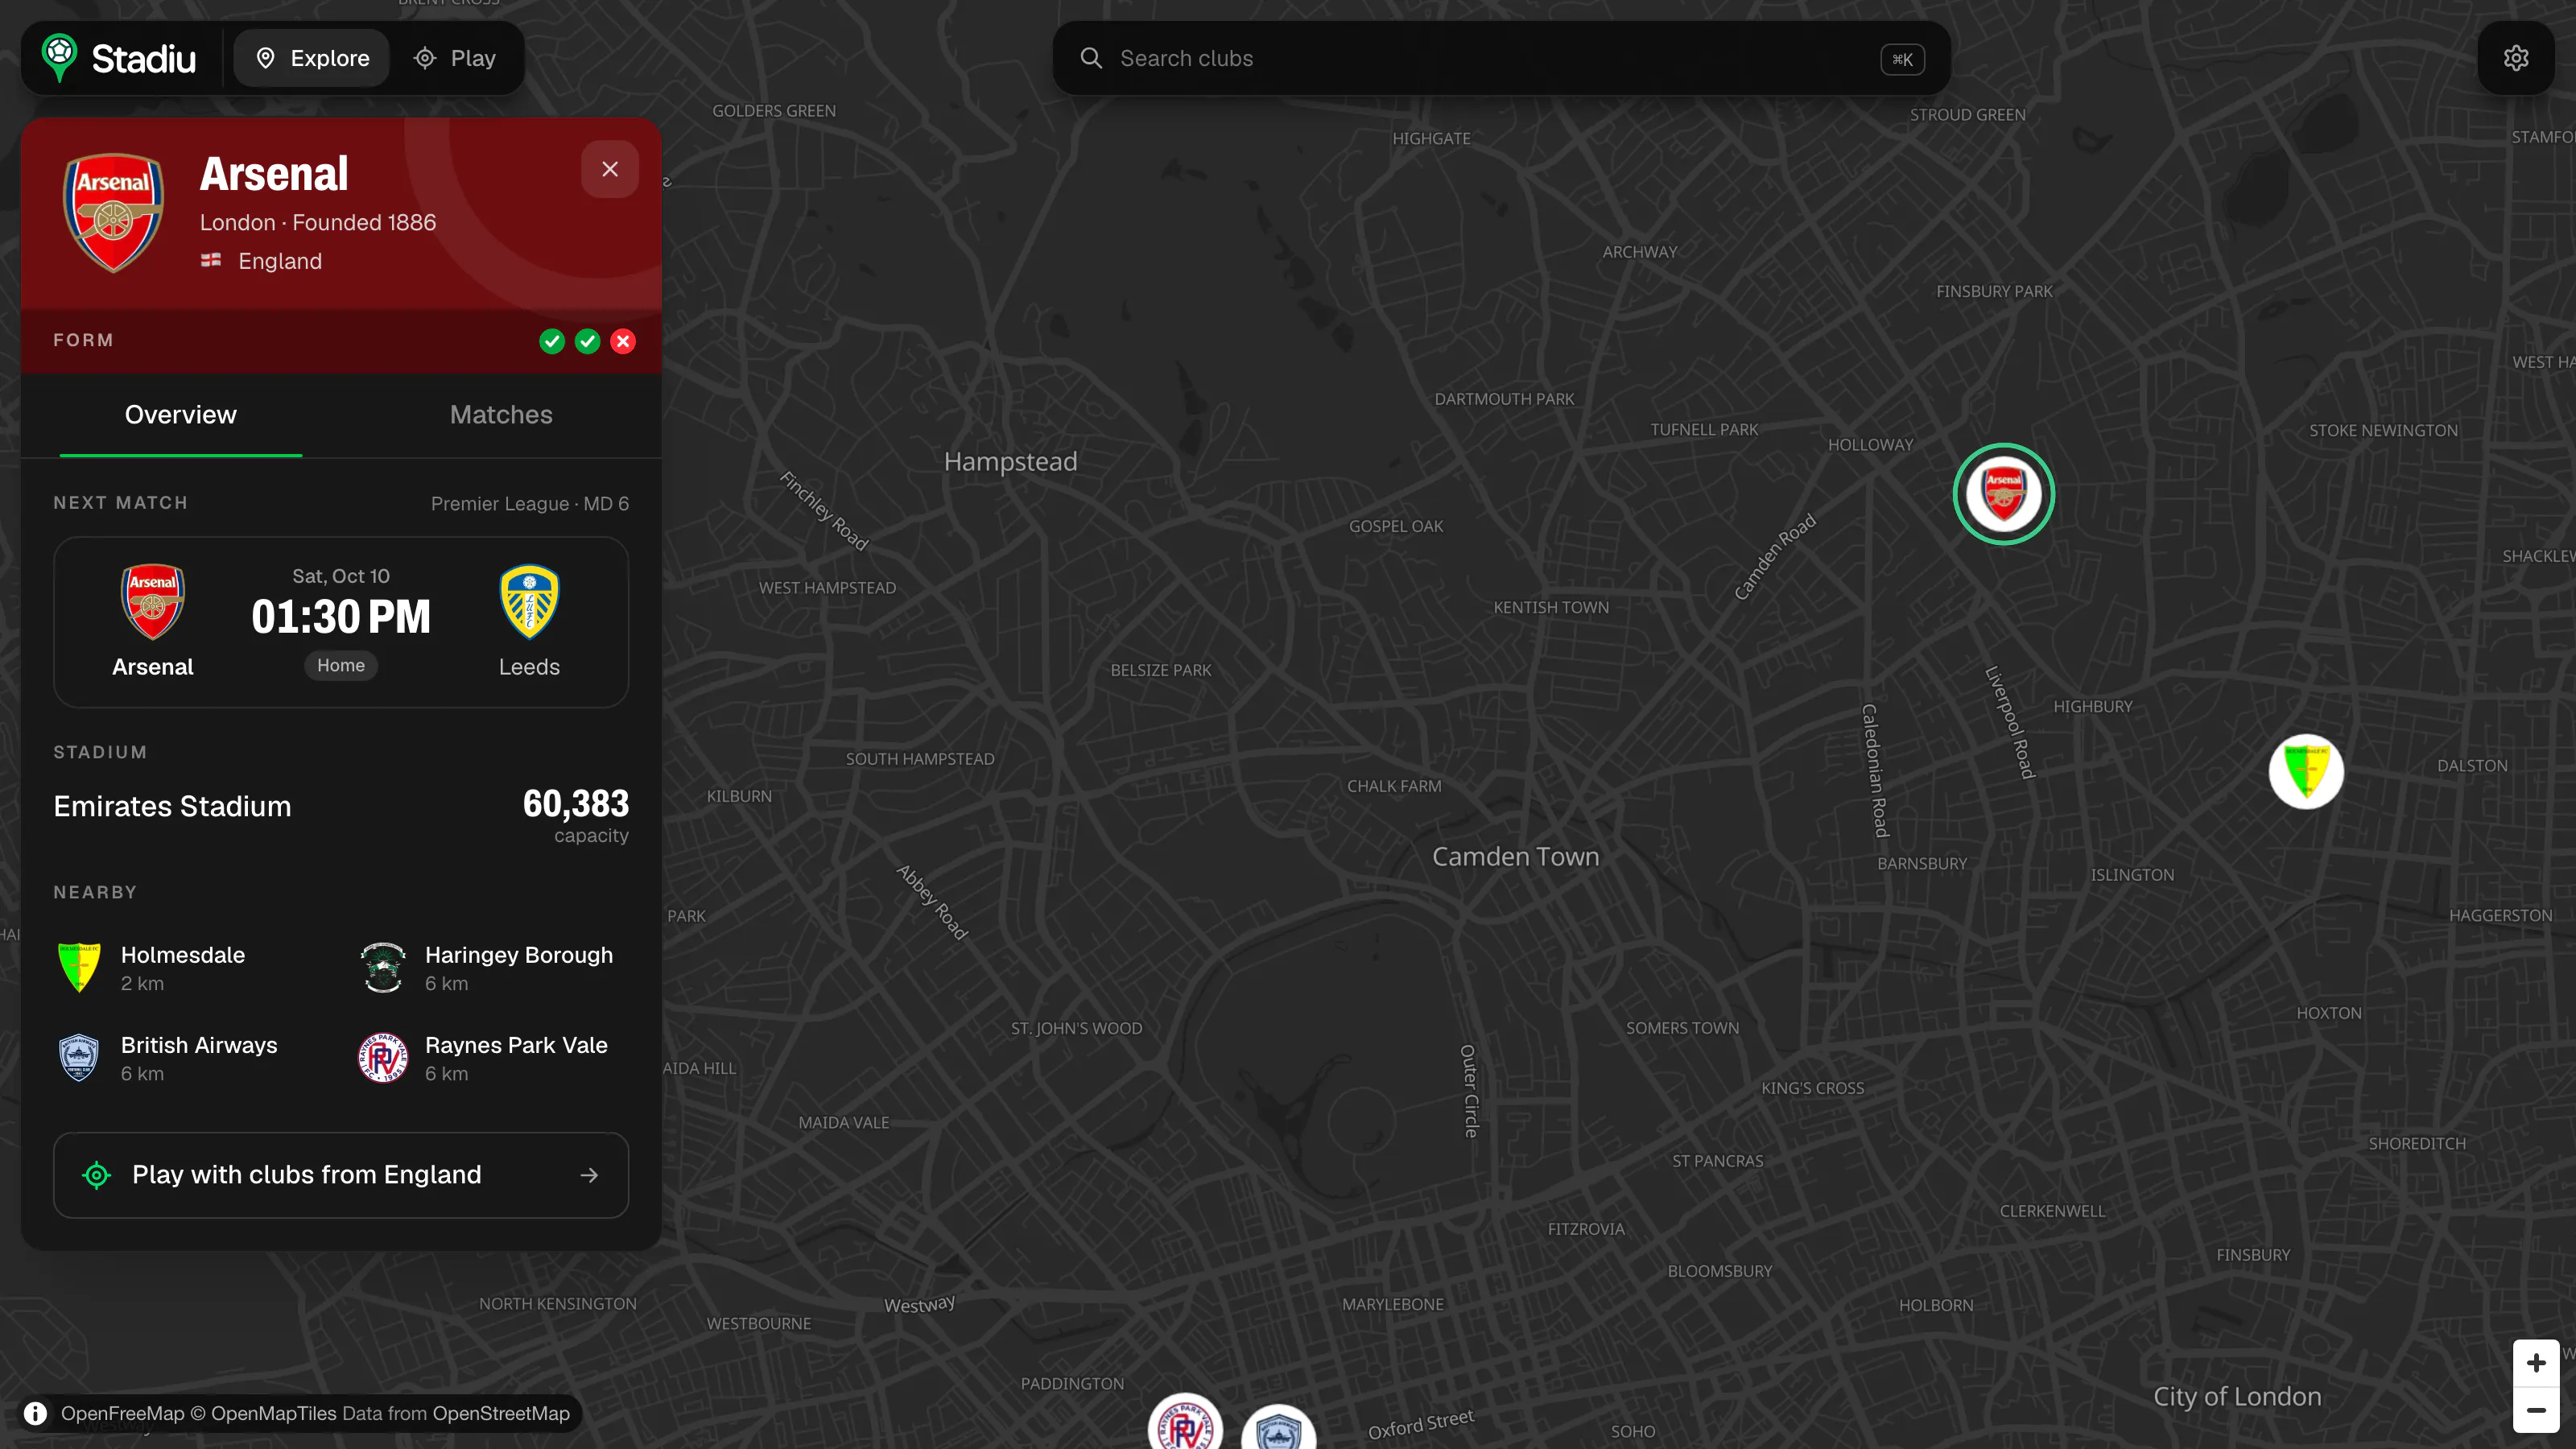Click the Camden Town map label
This screenshot has width=2576, height=1449.
coord(1516,856)
